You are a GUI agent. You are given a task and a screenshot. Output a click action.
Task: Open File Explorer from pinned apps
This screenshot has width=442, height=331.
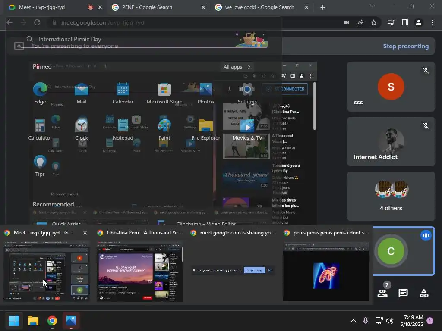[x=206, y=129]
